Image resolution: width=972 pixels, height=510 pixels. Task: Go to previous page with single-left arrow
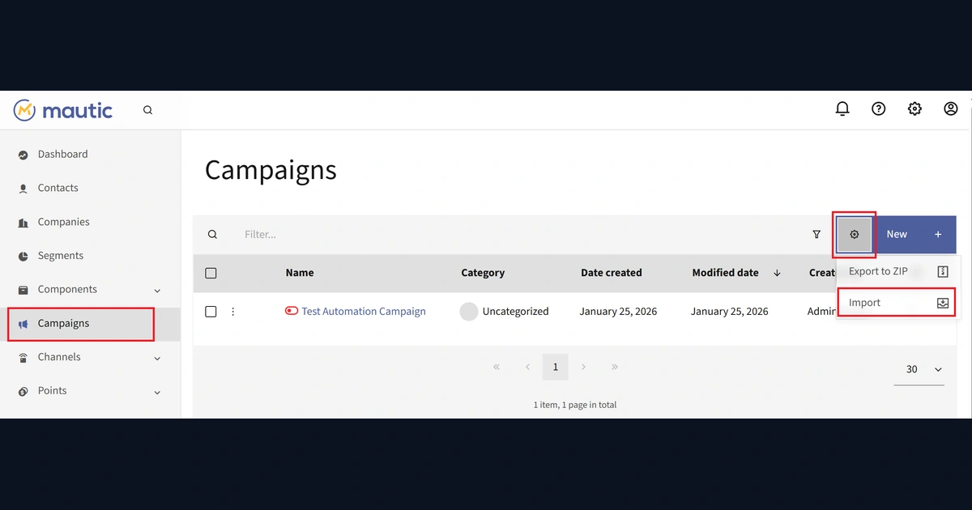pos(527,367)
